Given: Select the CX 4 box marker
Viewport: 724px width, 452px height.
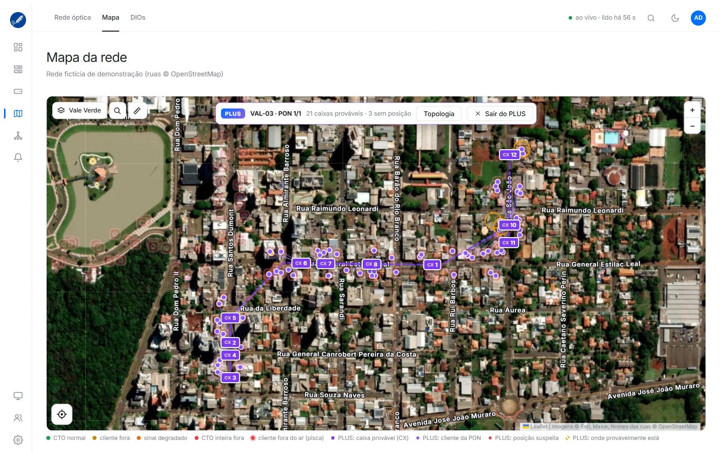Looking at the screenshot, I should click(x=230, y=355).
